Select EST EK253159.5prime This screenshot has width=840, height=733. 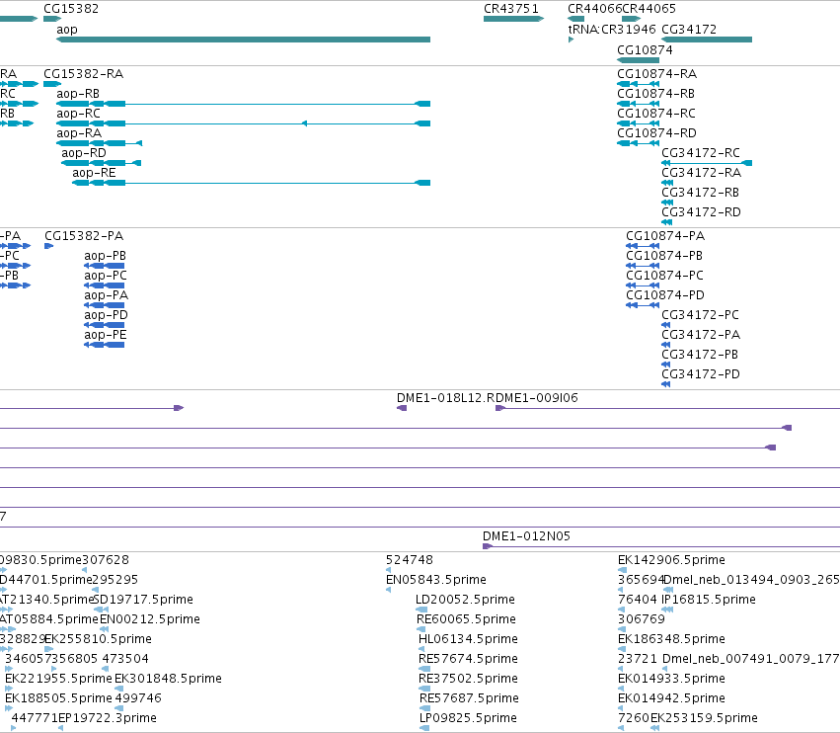pos(654,728)
